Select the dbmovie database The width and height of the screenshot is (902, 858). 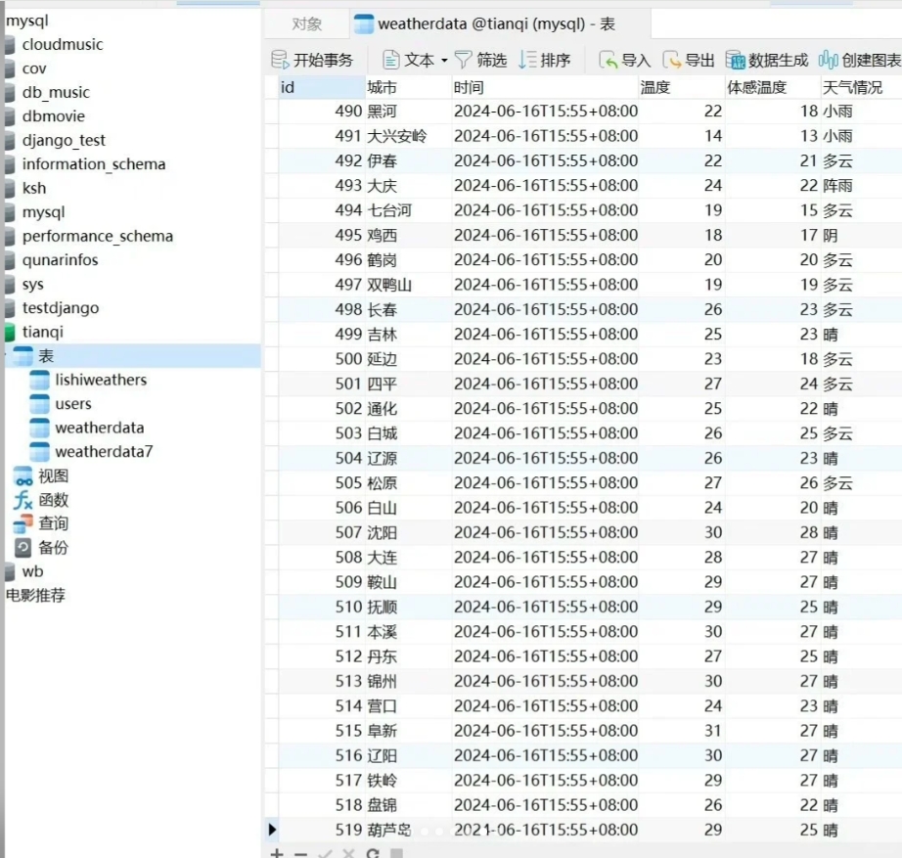pos(54,116)
